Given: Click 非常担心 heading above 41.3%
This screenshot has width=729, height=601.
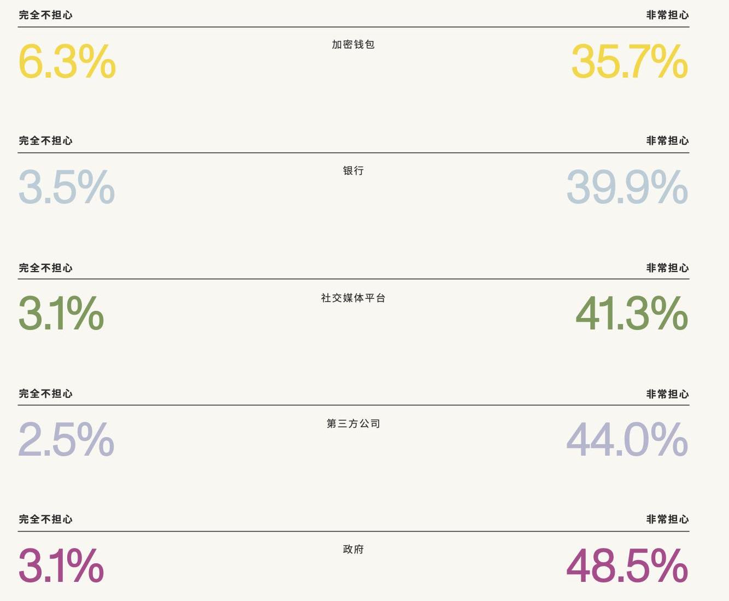Looking at the screenshot, I should 667,268.
